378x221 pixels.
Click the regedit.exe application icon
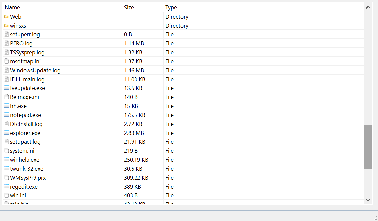tap(7, 186)
